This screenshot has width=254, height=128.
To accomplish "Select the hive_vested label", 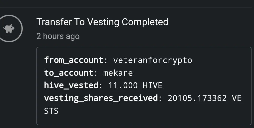I will pyautogui.click(x=71, y=85).
